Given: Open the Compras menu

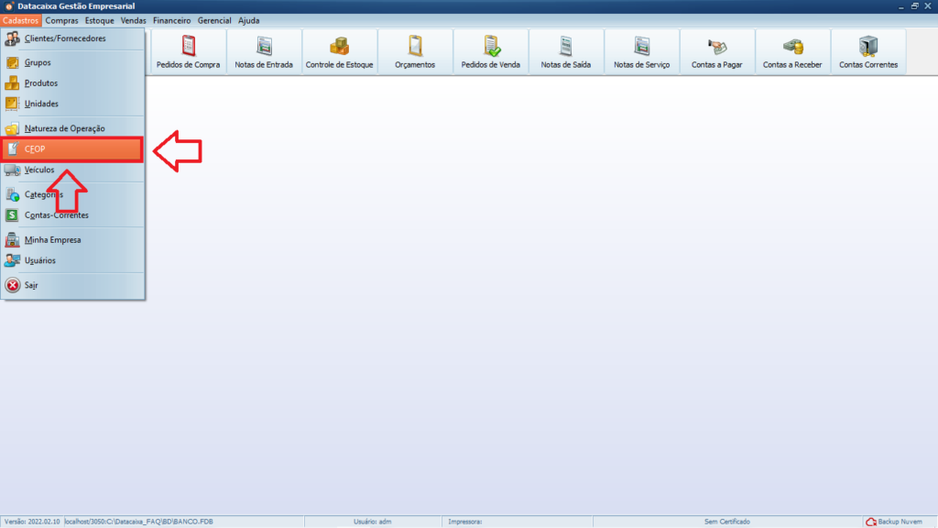Looking at the screenshot, I should click(62, 20).
